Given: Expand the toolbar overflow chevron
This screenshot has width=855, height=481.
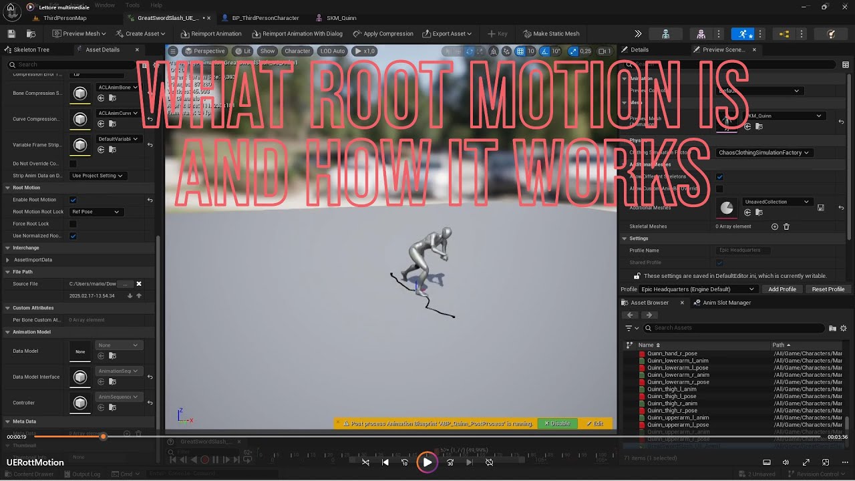Looking at the screenshot, I should pos(638,33).
